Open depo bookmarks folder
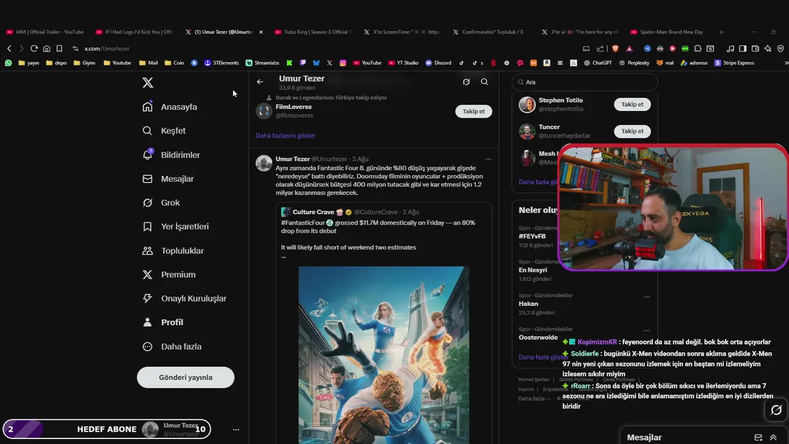 [x=56, y=63]
